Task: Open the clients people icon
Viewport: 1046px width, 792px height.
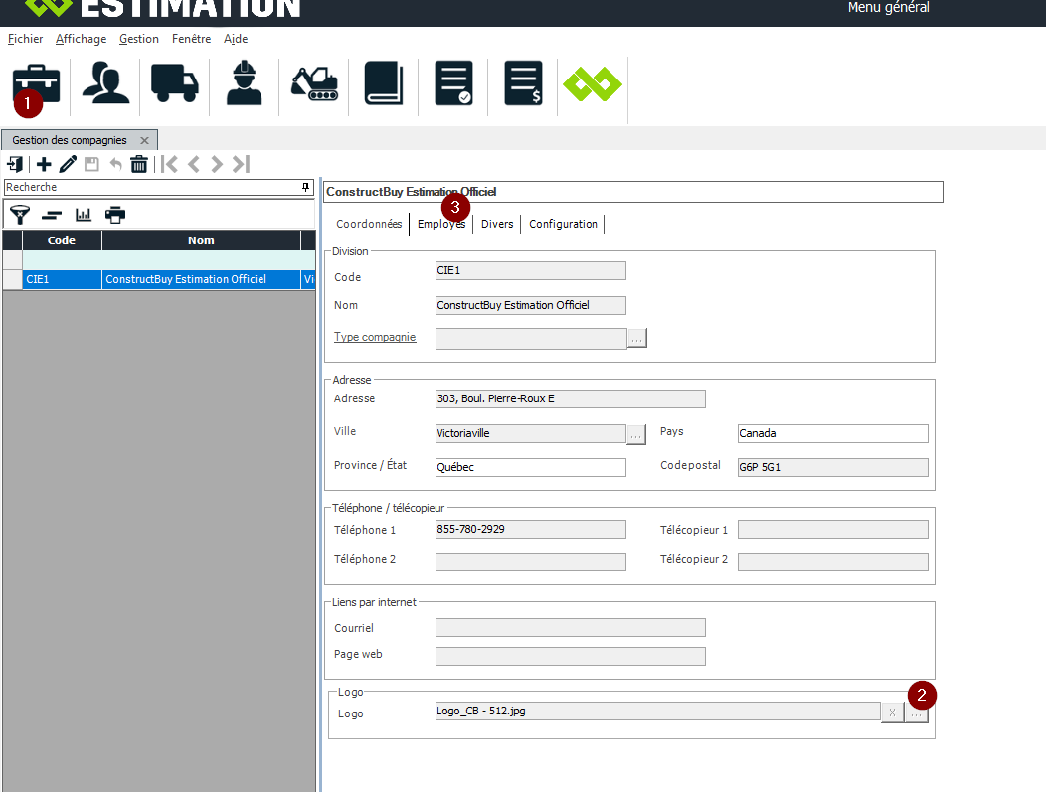Action: [x=105, y=82]
